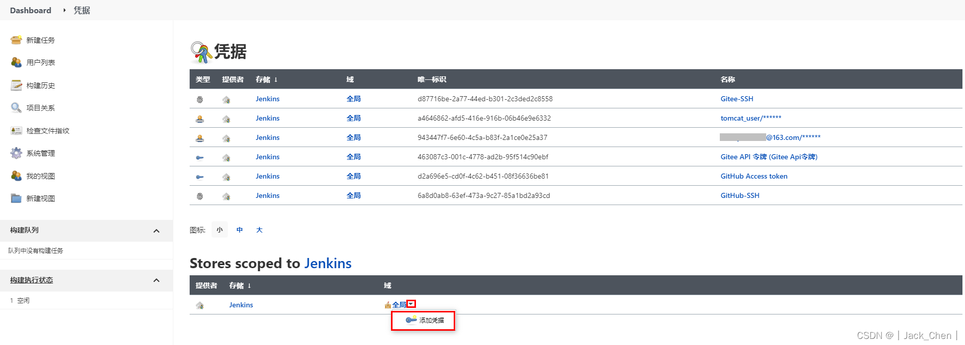The height and width of the screenshot is (345, 965).
Task: Open 新建任务 in sidebar
Action: tap(41, 40)
